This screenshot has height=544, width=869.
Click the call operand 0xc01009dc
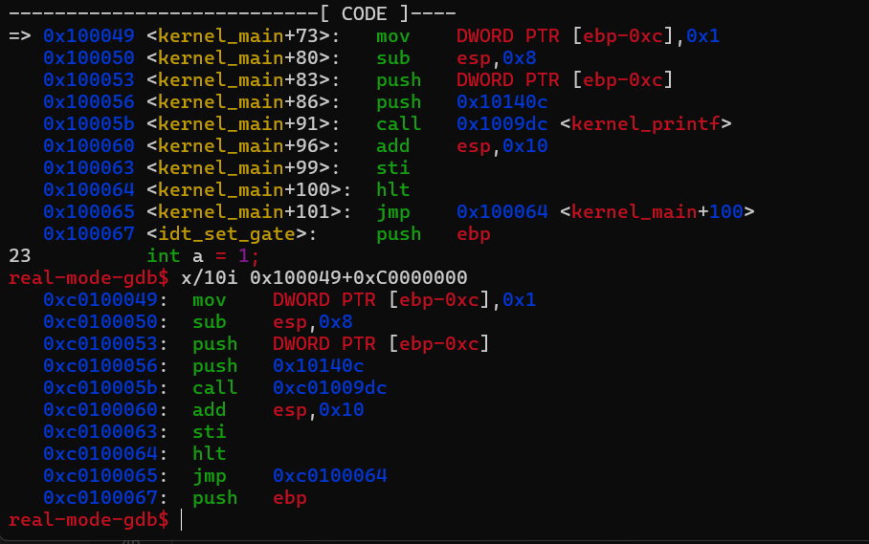[329, 388]
